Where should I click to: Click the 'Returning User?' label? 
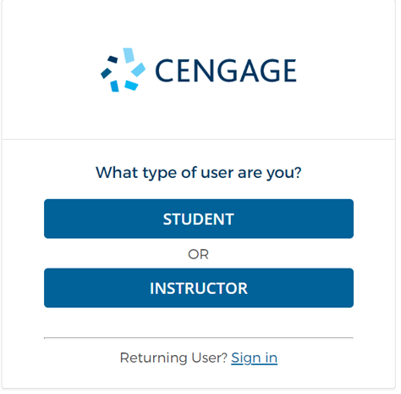(x=173, y=358)
